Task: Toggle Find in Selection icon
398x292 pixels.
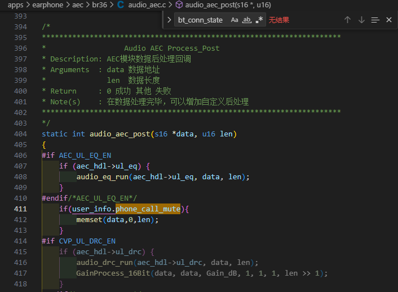Action: (375, 20)
